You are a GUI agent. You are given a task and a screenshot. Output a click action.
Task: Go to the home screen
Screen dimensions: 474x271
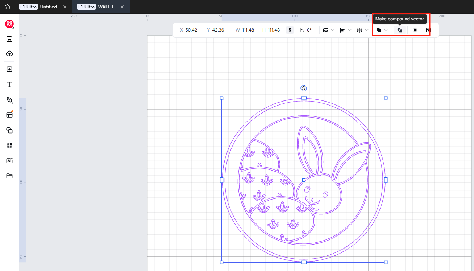coord(7,7)
